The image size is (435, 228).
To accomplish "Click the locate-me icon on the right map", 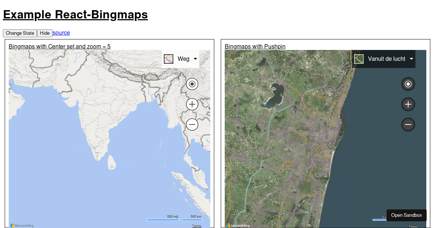I will [408, 84].
